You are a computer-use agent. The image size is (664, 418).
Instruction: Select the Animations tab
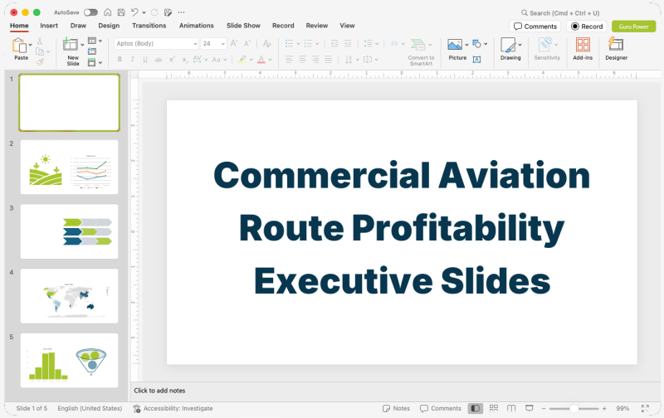(197, 26)
